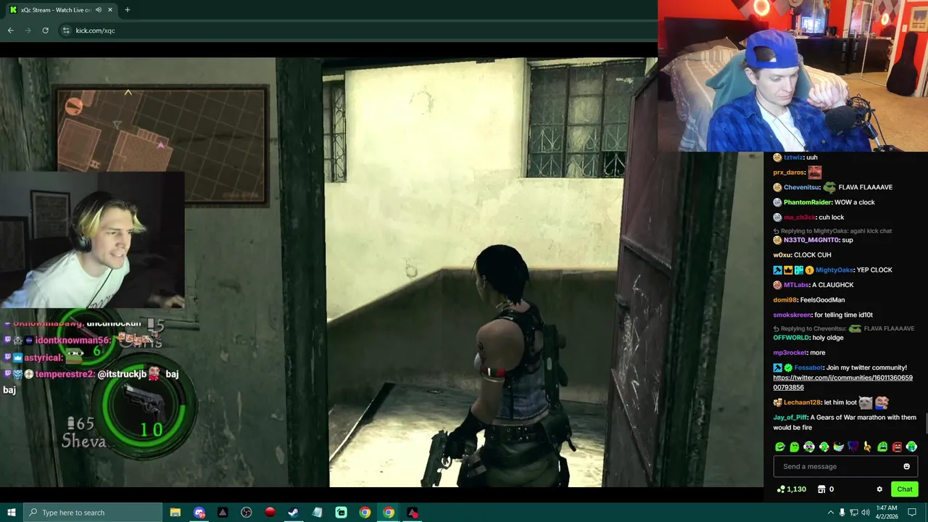Click the chat scrollbar thumb
Viewport: 928px width, 522px height.
pos(926,422)
